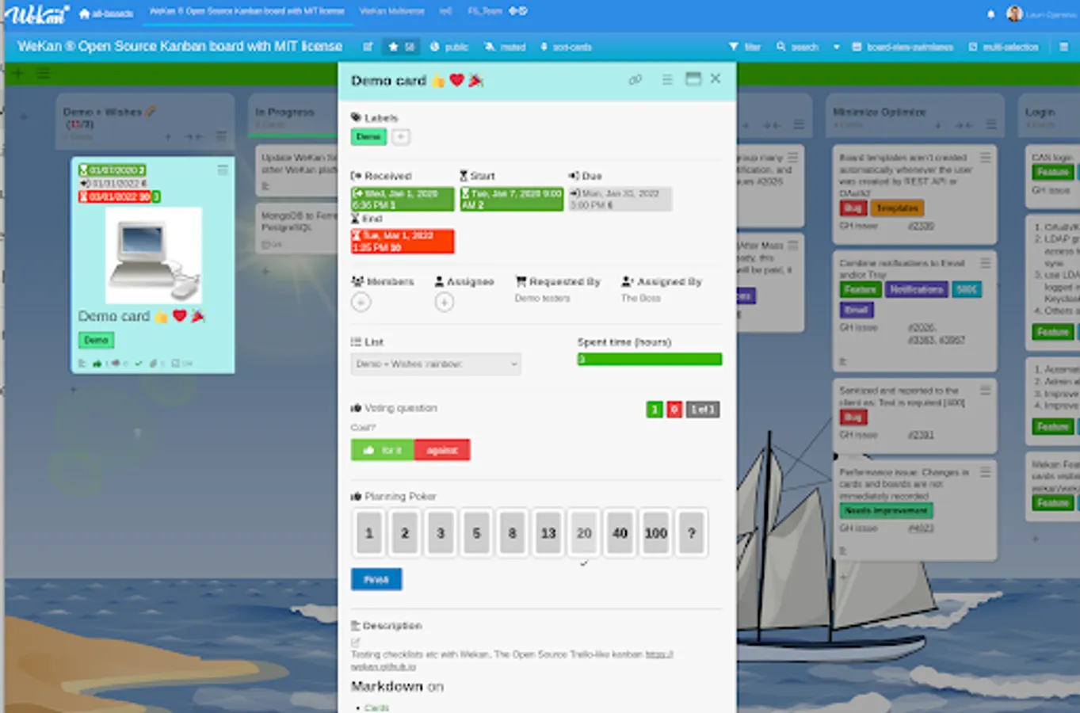This screenshot has height=713, width=1080.
Task: Click the blue Finish poker button
Action: click(x=376, y=579)
